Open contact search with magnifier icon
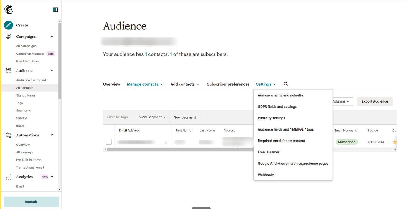 tap(286, 84)
